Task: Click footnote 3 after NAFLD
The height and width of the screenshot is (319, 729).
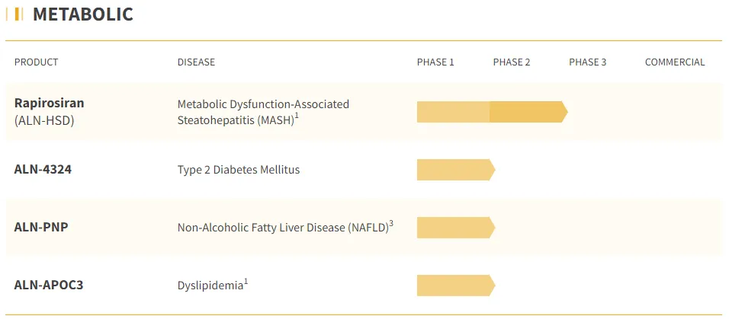Action: [x=391, y=223]
